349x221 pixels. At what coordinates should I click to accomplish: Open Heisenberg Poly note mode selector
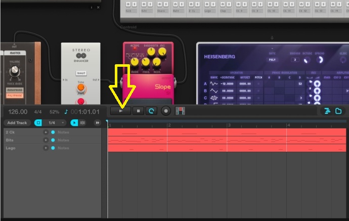272,60
